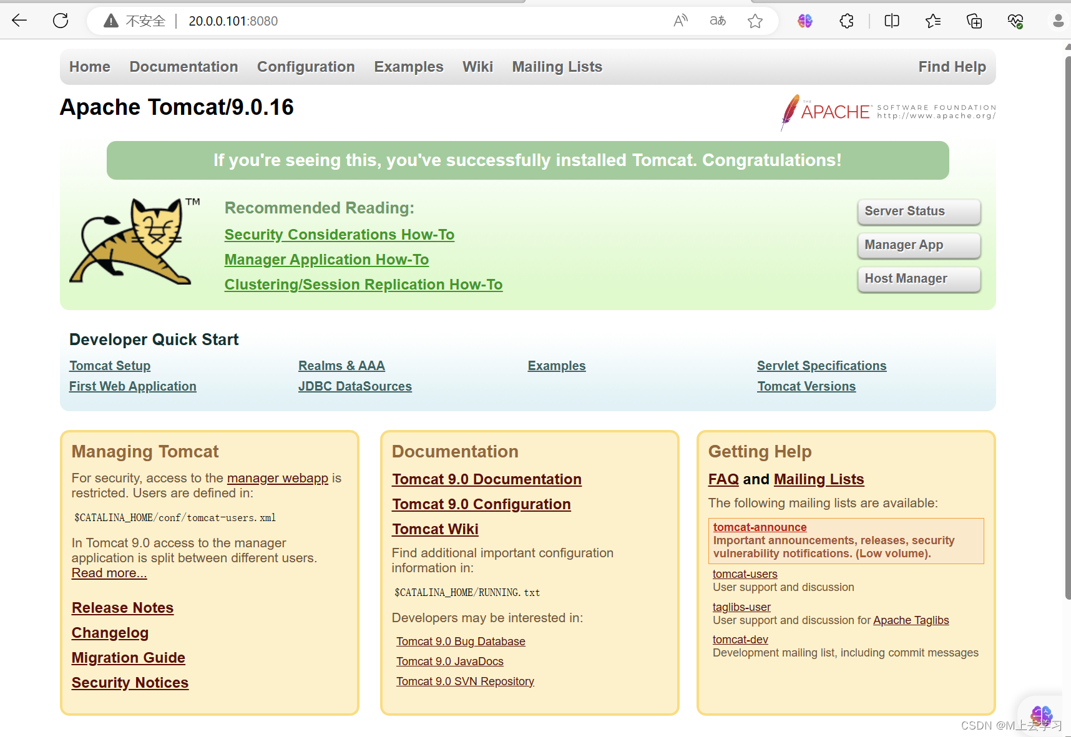Open Security Considerations How-To link
This screenshot has height=737, width=1071.
(340, 235)
